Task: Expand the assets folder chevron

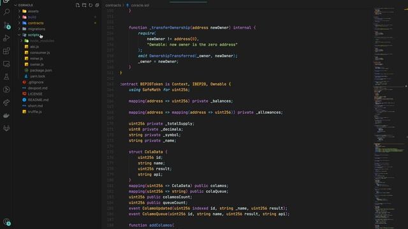Action: click(x=19, y=11)
